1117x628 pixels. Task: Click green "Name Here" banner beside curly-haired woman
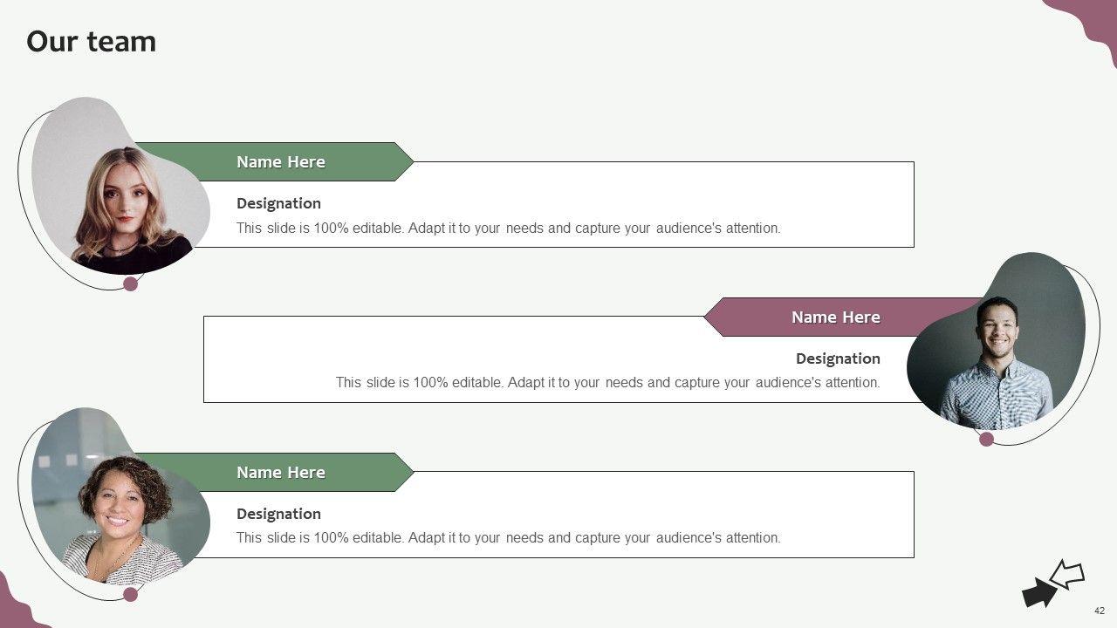pos(281,473)
